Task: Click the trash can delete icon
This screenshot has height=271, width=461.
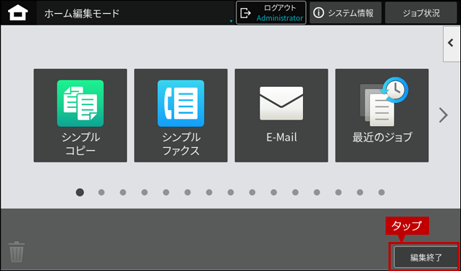Action: [17, 252]
